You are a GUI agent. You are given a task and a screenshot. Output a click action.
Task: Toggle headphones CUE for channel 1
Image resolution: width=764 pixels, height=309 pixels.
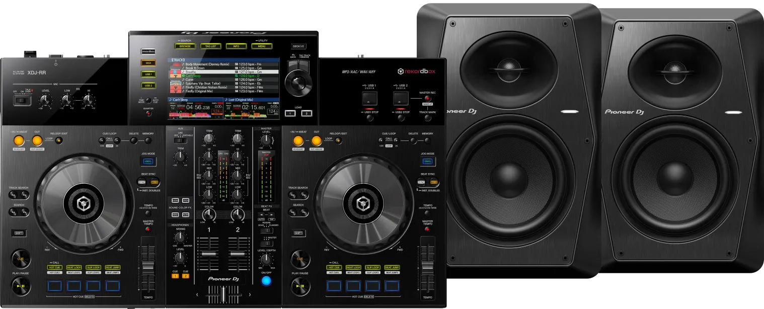tap(175, 276)
